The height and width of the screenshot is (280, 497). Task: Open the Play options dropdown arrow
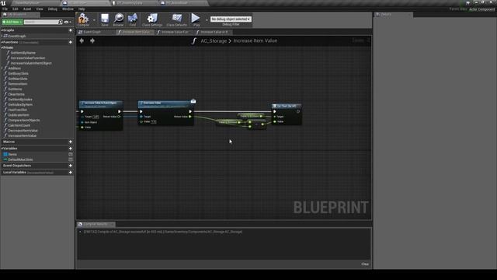coord(207,20)
